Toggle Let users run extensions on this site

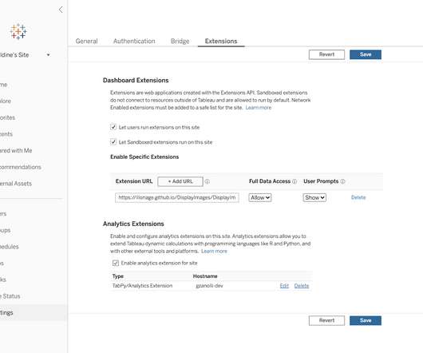coord(113,127)
